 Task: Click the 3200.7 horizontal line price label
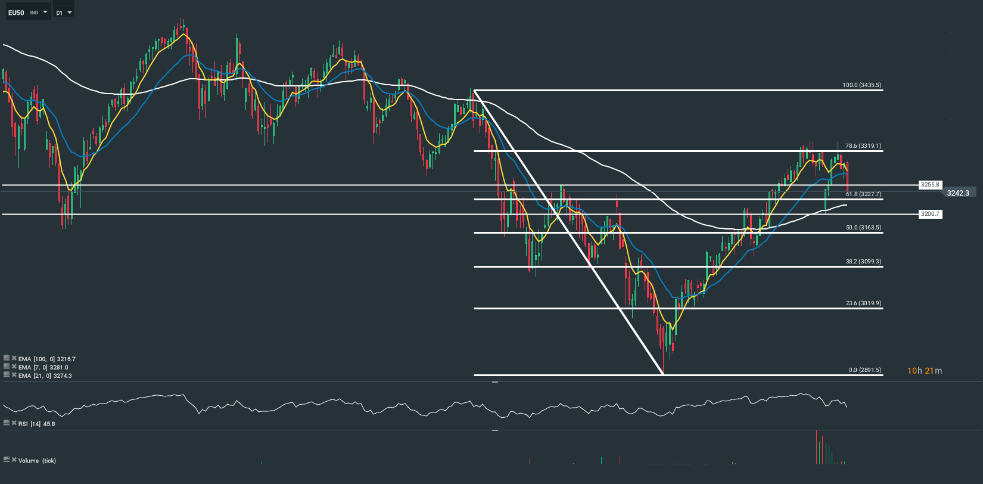click(929, 214)
